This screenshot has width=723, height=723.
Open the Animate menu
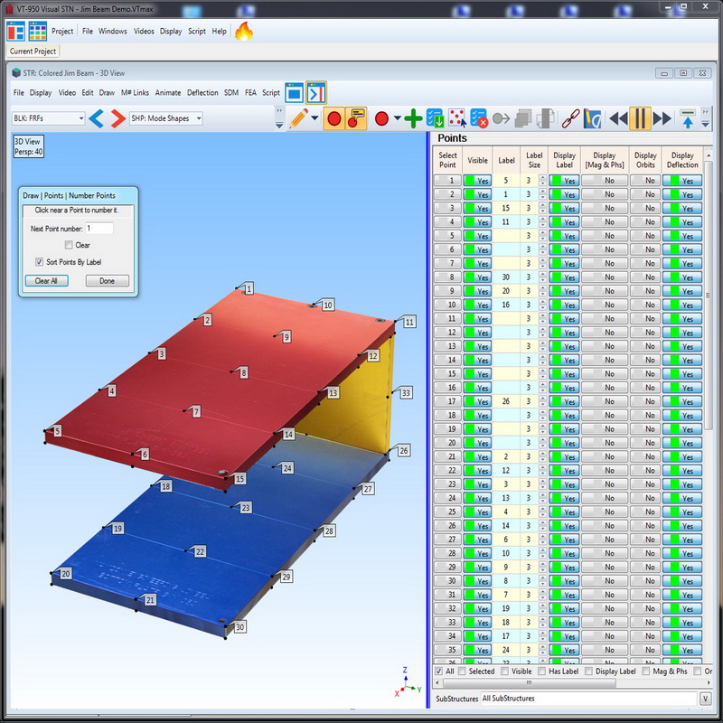168,92
